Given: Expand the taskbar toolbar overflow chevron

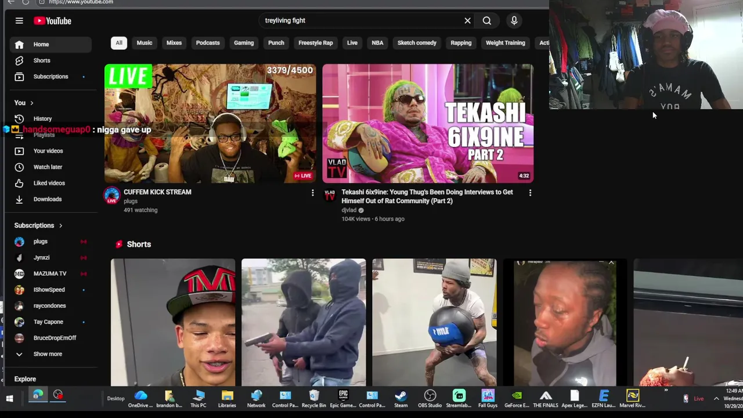Looking at the screenshot, I should coord(666,391).
